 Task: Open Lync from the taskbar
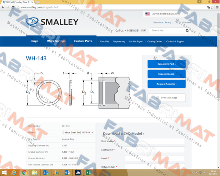(46, 172)
